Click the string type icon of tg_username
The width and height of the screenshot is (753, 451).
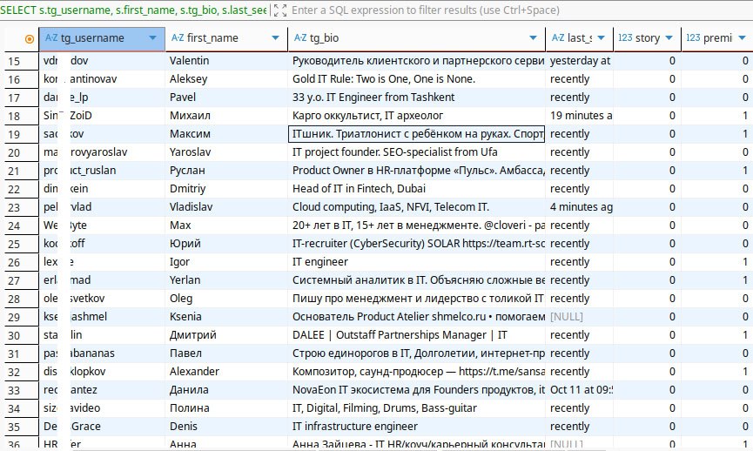[50, 38]
